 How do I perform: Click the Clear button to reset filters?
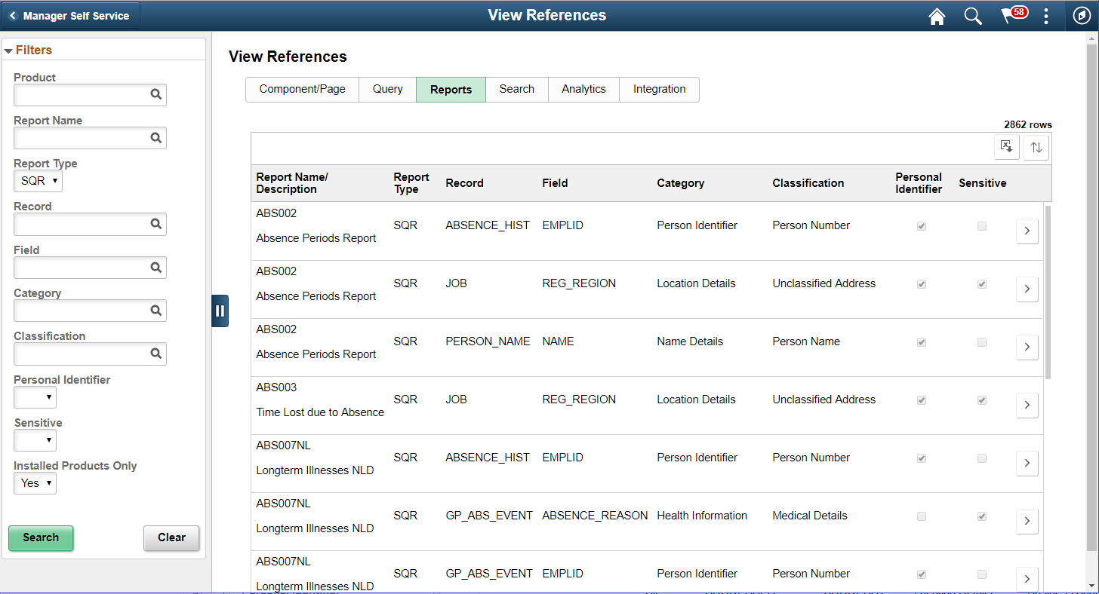pyautogui.click(x=171, y=537)
